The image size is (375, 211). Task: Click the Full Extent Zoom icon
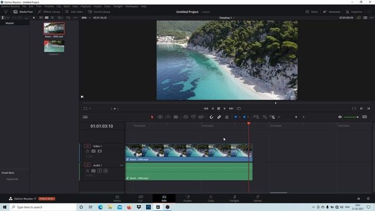point(256,117)
